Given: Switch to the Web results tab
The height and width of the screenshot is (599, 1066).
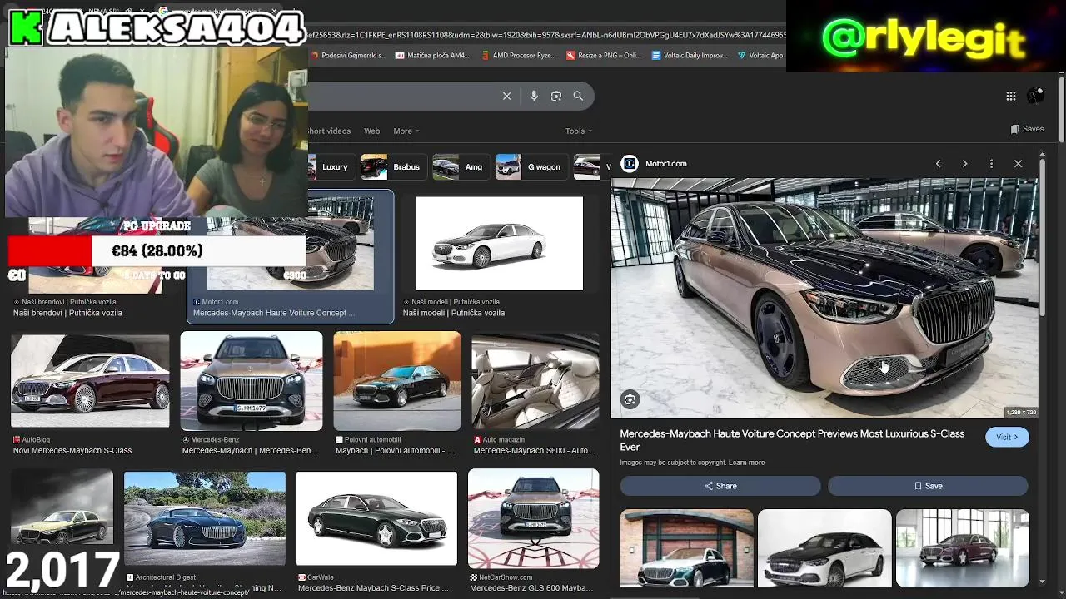Looking at the screenshot, I should (371, 131).
